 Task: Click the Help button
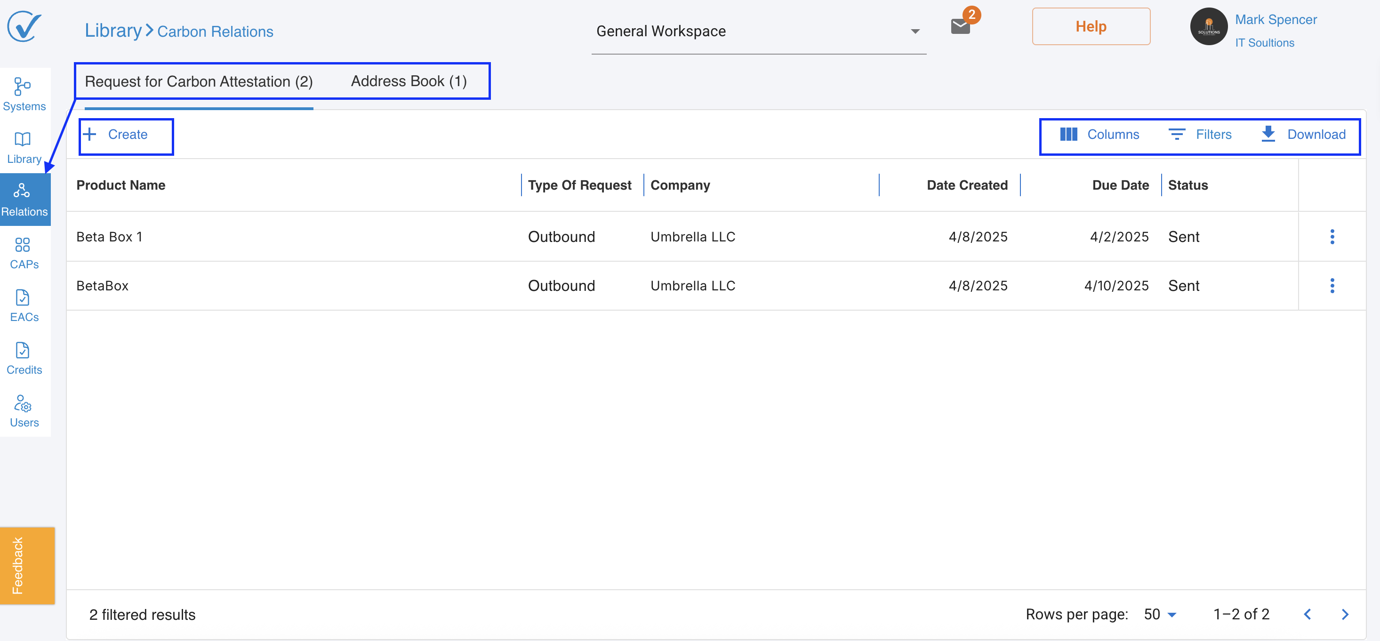pos(1090,26)
